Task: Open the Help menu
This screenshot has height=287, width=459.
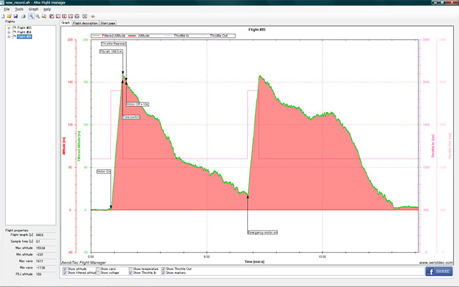Action: [x=47, y=9]
